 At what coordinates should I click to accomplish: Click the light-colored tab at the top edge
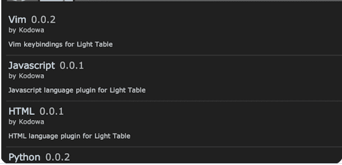click(56, 1)
